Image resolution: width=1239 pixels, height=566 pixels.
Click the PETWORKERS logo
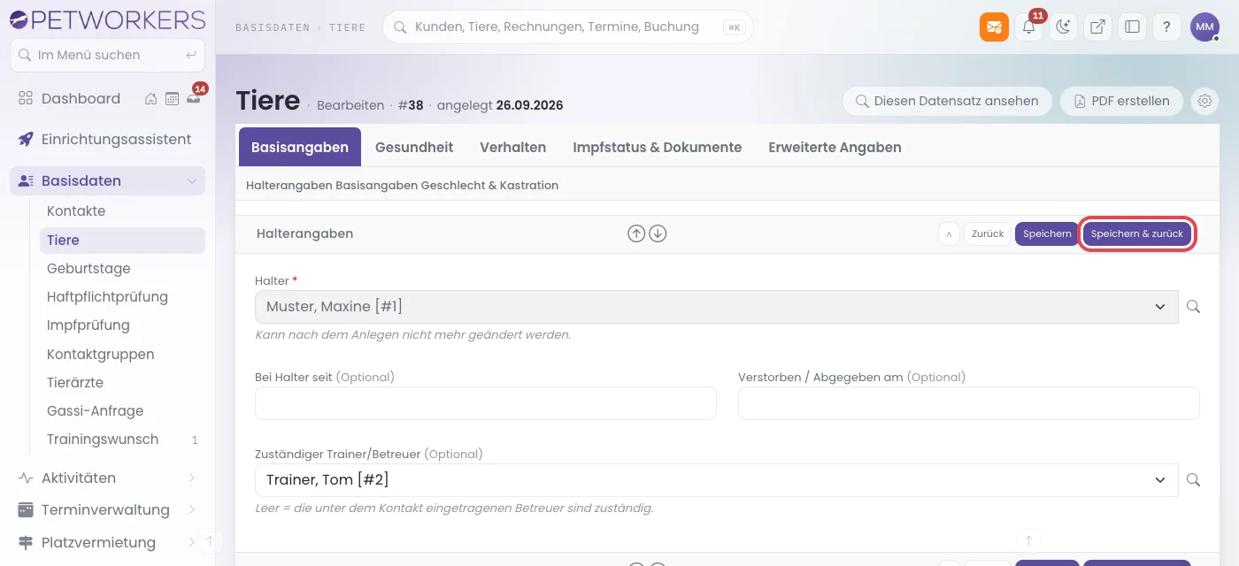(107, 19)
